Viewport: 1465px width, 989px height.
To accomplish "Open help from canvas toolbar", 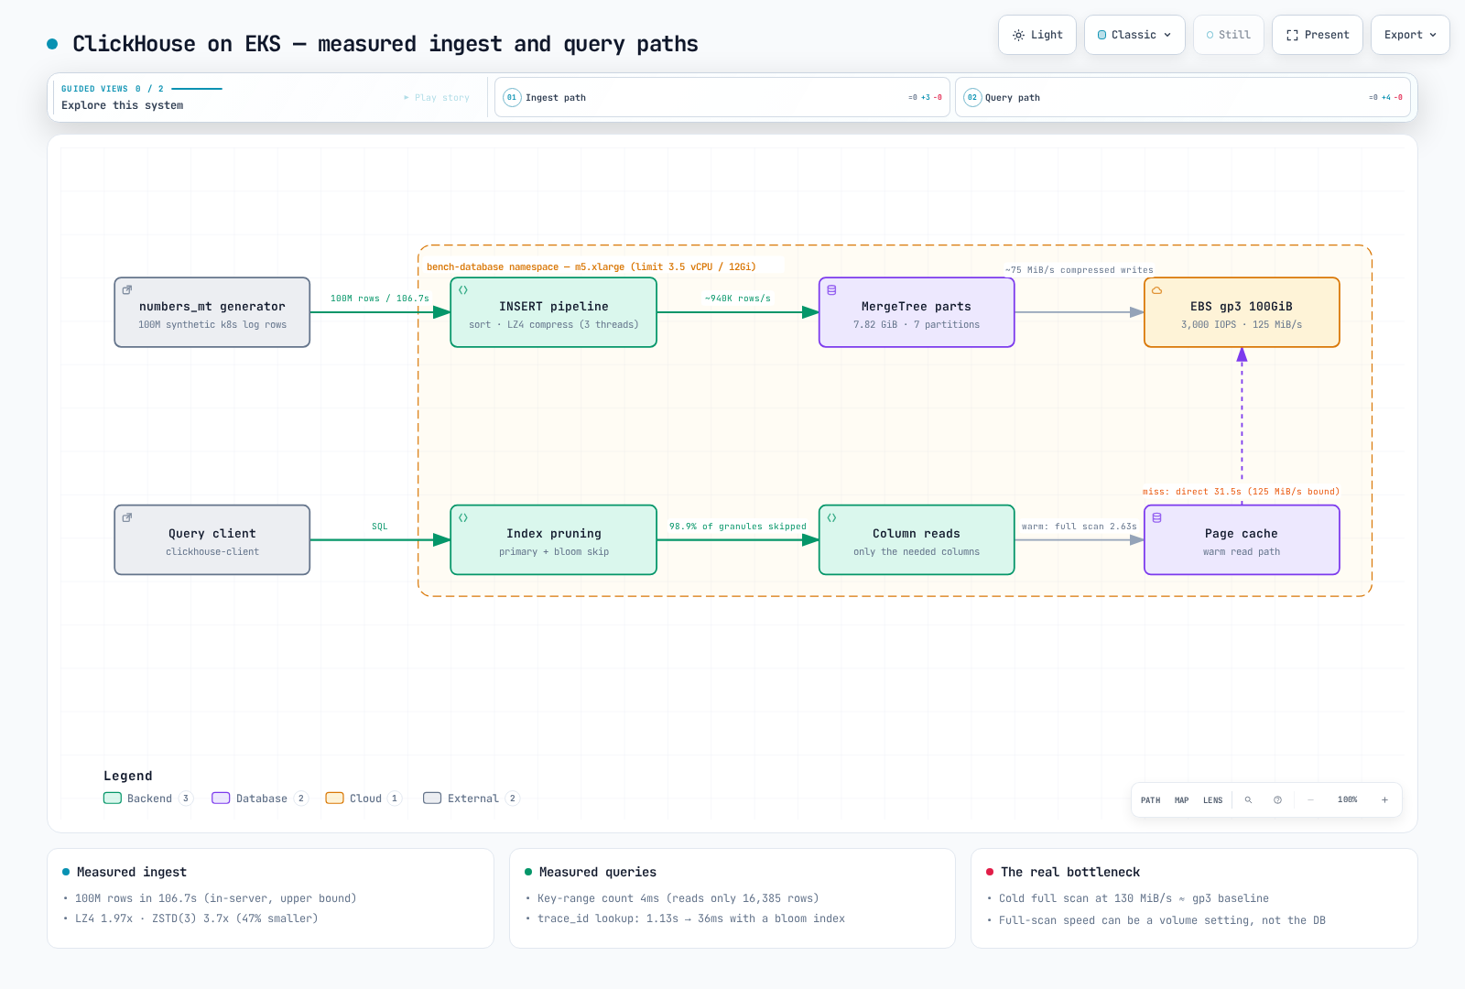I will (x=1277, y=800).
